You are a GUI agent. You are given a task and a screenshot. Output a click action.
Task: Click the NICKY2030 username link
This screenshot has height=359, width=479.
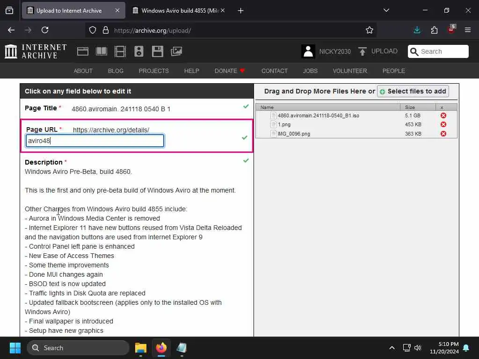(335, 51)
